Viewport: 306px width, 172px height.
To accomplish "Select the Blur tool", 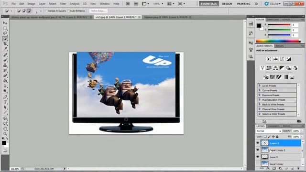I will tap(5, 86).
